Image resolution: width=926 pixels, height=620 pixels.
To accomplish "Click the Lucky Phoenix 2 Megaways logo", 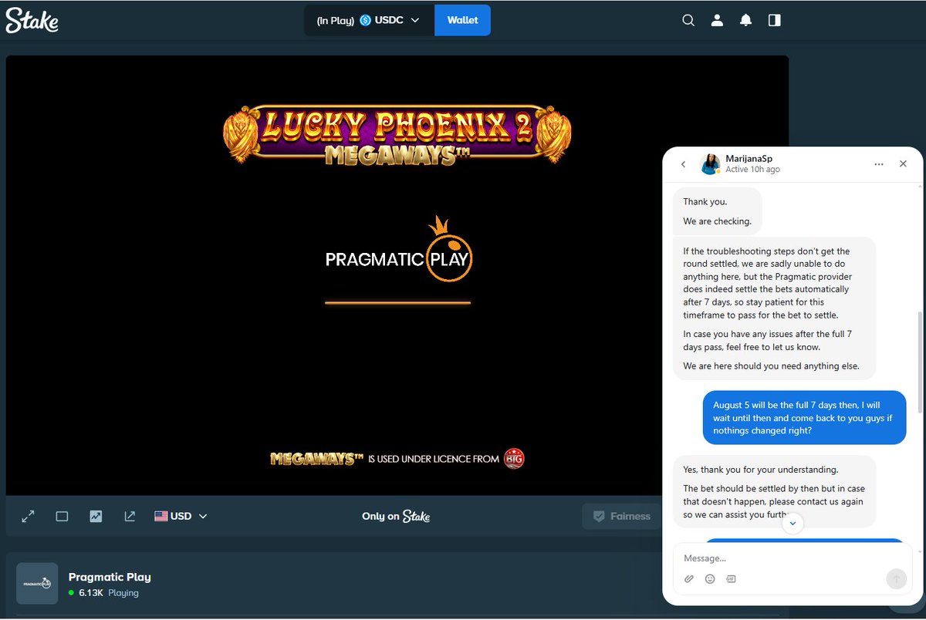I will 397,134.
